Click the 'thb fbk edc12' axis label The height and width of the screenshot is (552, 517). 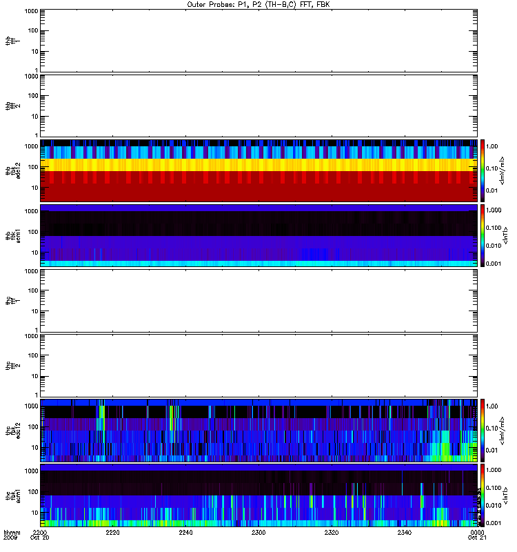point(12,170)
